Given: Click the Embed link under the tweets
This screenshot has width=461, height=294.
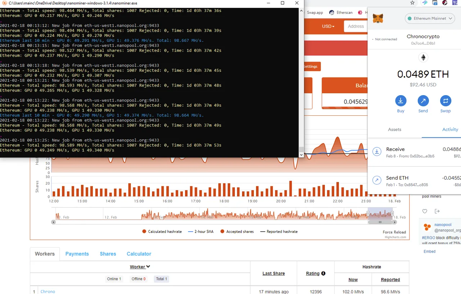Looking at the screenshot, I should click(x=429, y=251).
